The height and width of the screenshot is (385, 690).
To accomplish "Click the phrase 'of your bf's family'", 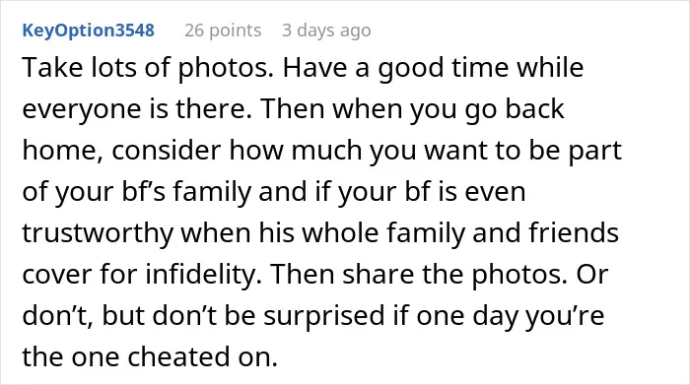I will coord(136,192).
